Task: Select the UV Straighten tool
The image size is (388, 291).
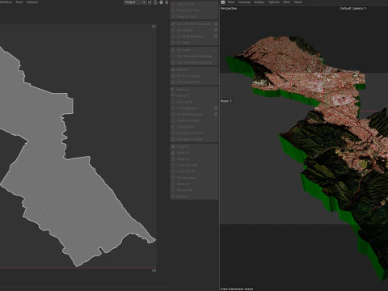Action: click(x=192, y=108)
